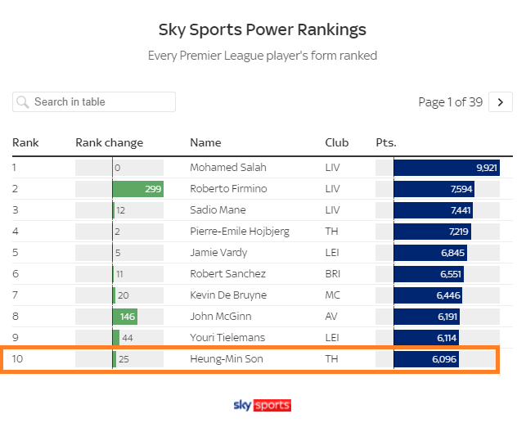Select Roberto Firmino name
Image resolution: width=526 pixels, height=423 pixels.
pos(228,189)
